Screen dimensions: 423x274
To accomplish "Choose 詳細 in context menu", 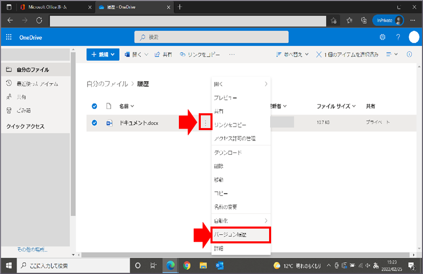I will coord(241,248).
